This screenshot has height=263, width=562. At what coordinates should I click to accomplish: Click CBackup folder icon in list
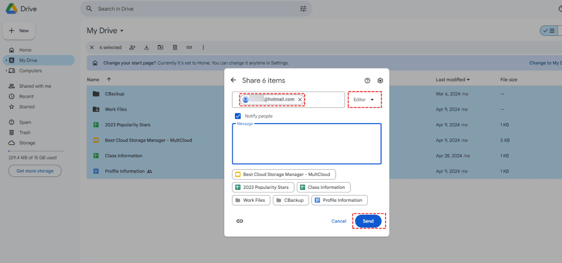(x=96, y=94)
